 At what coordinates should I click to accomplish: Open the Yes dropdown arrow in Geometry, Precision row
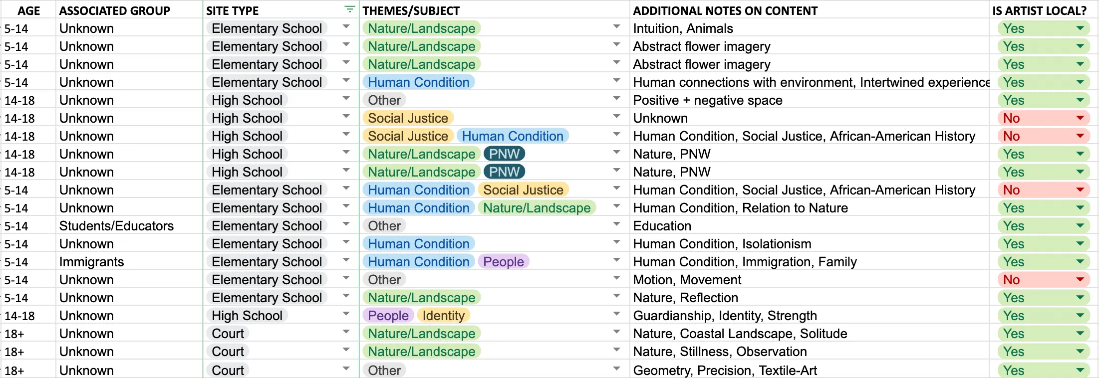click(1080, 370)
